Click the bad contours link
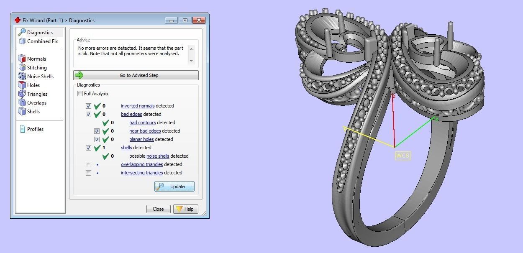 tap(143, 123)
